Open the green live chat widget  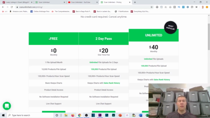point(7,106)
